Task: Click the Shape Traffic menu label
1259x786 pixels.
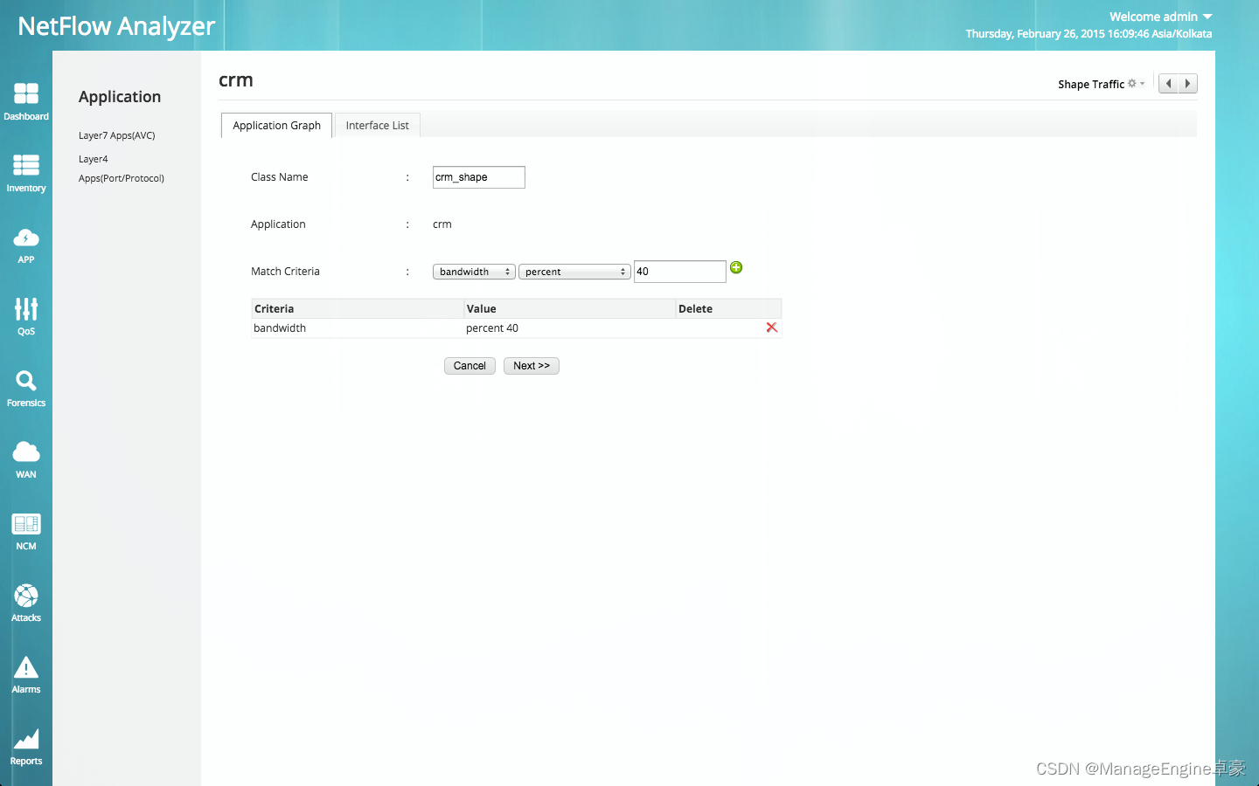Action: pos(1091,85)
